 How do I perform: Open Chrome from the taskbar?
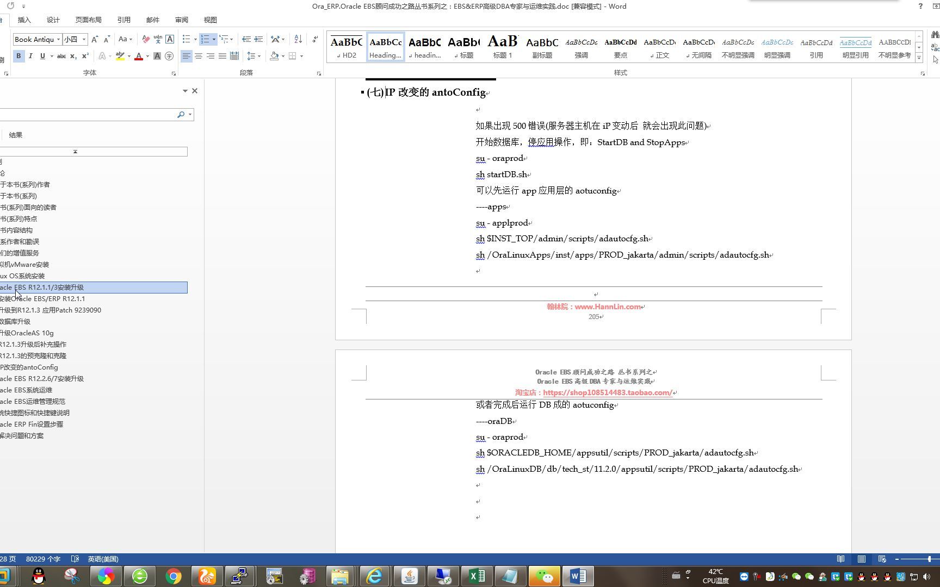[174, 576]
